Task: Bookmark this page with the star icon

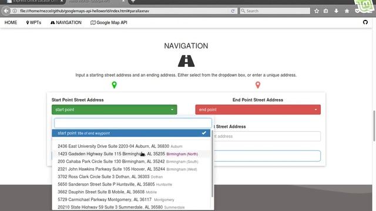Action: [x=317, y=11]
